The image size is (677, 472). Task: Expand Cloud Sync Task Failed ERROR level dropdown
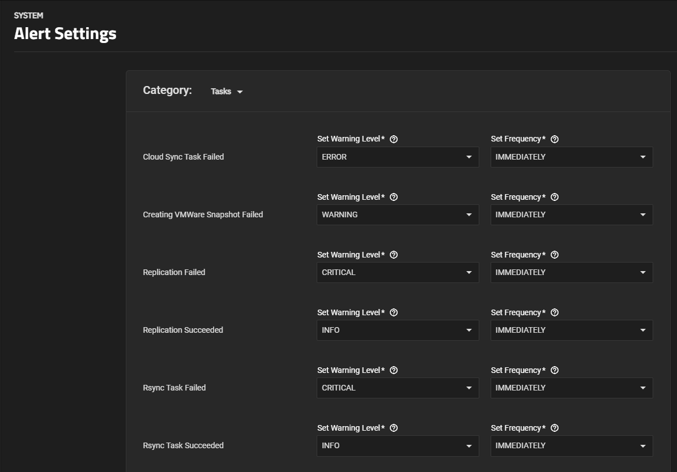pyautogui.click(x=397, y=157)
